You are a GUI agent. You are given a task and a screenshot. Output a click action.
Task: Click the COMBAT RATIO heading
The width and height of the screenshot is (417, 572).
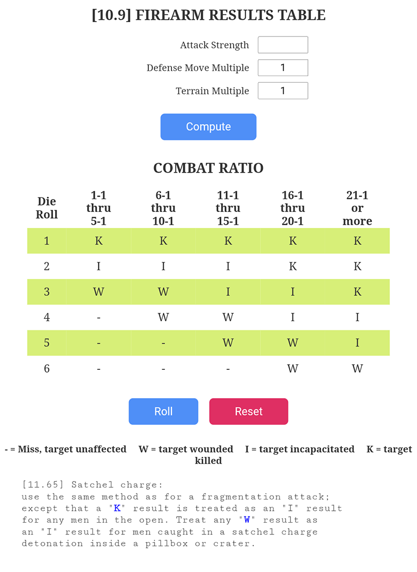pos(208,168)
